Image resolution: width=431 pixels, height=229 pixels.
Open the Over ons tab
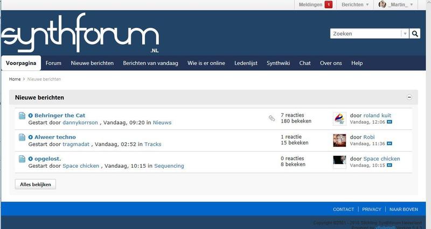point(331,63)
